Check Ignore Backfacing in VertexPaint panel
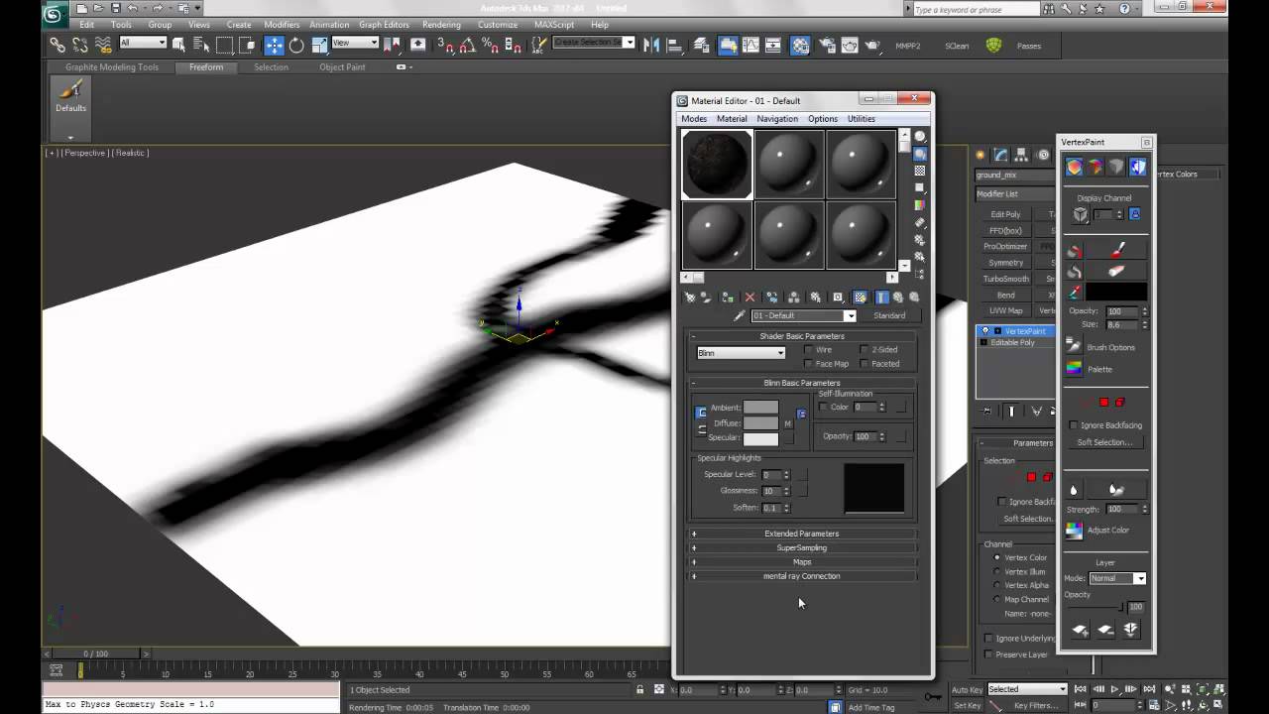The width and height of the screenshot is (1269, 714). tap(1074, 425)
